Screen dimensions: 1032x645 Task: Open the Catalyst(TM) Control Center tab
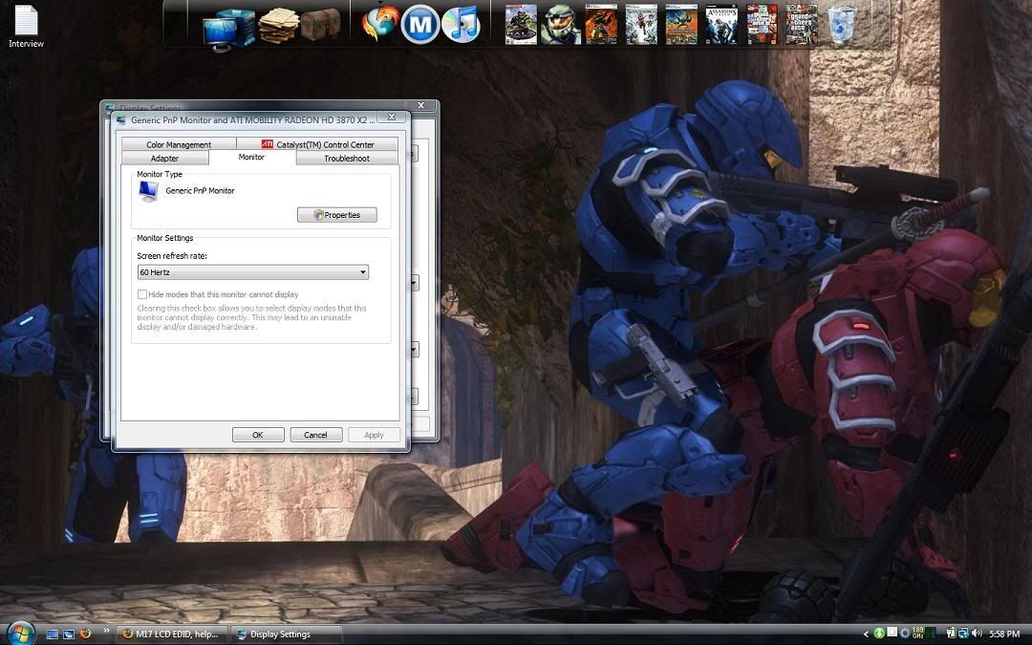click(x=317, y=144)
